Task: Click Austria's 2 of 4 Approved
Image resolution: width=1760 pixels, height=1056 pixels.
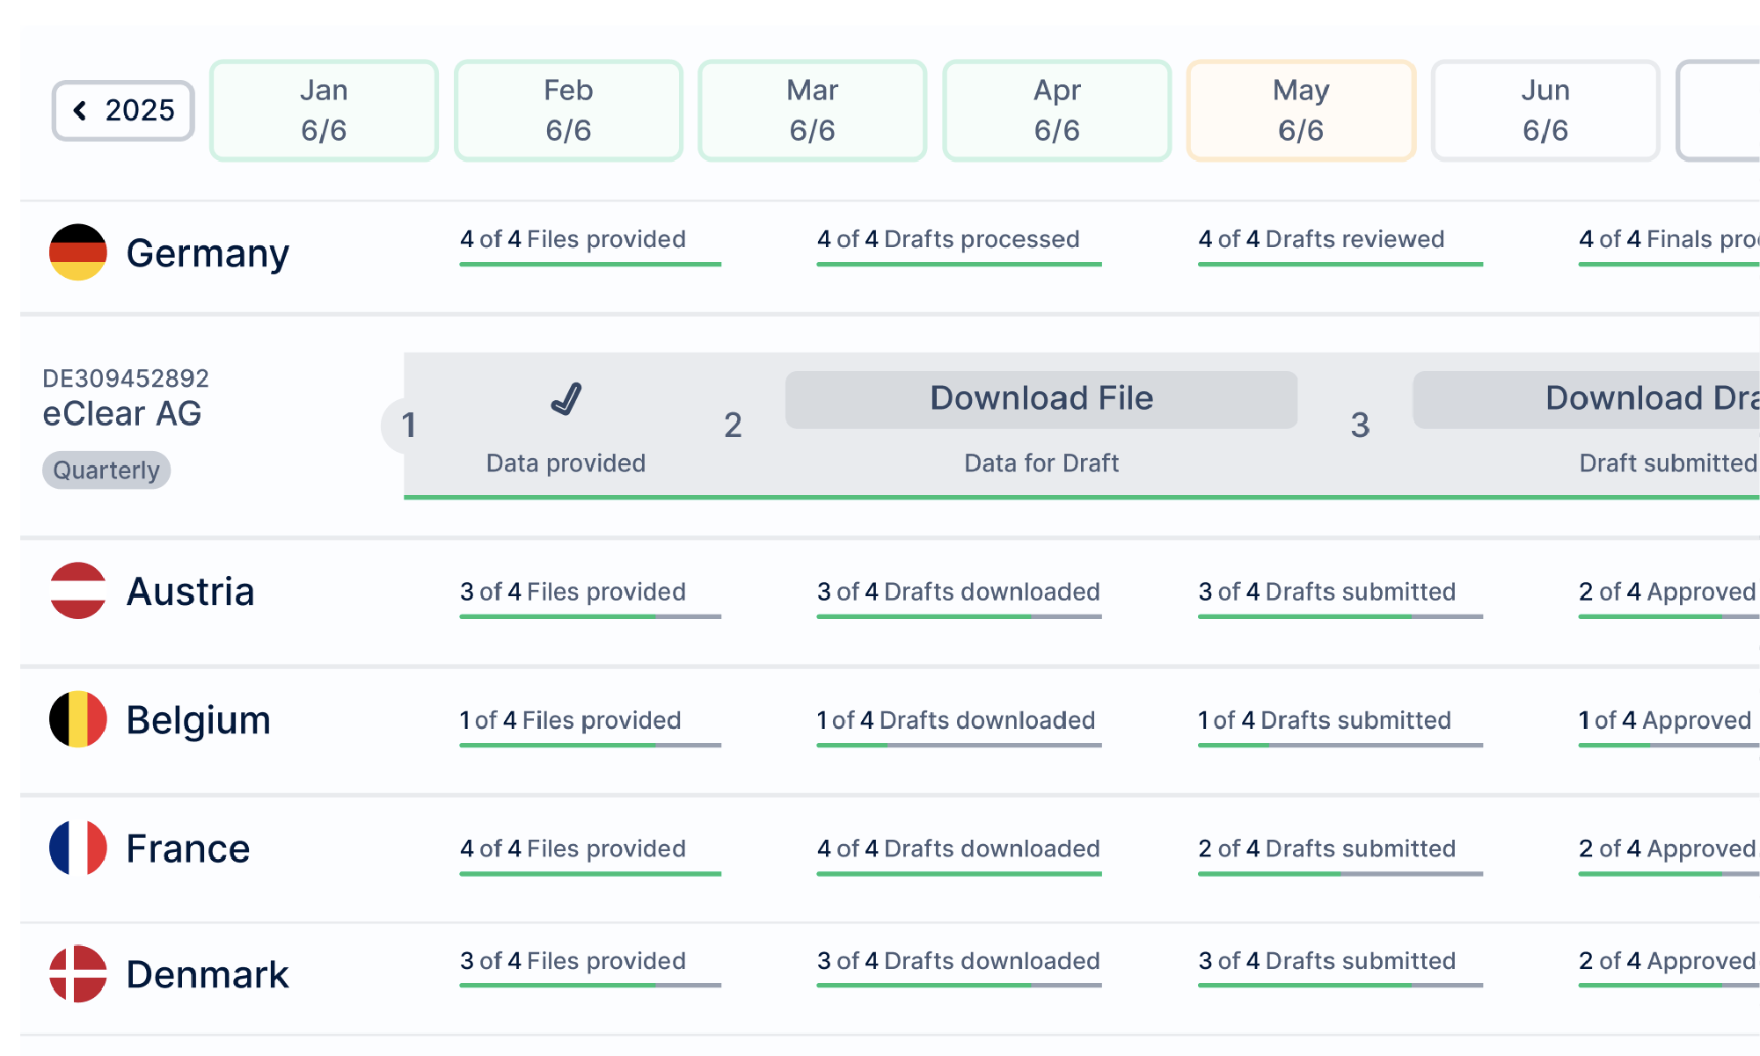Action: (1669, 599)
